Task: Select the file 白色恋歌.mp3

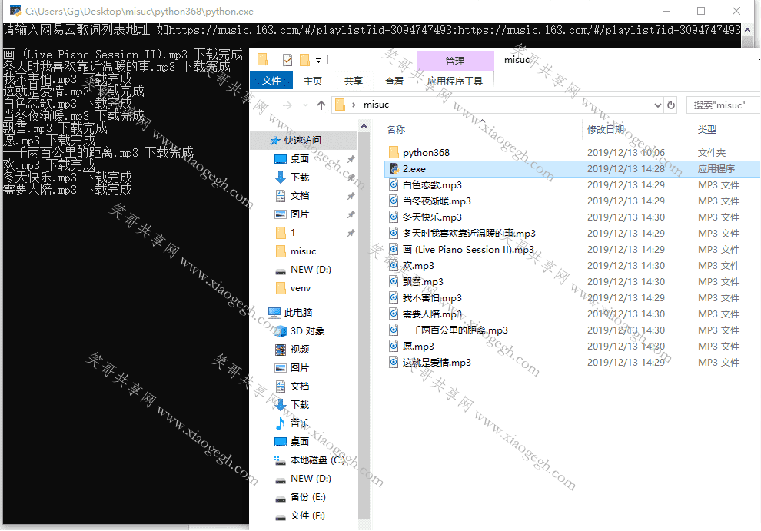Action: coord(432,185)
